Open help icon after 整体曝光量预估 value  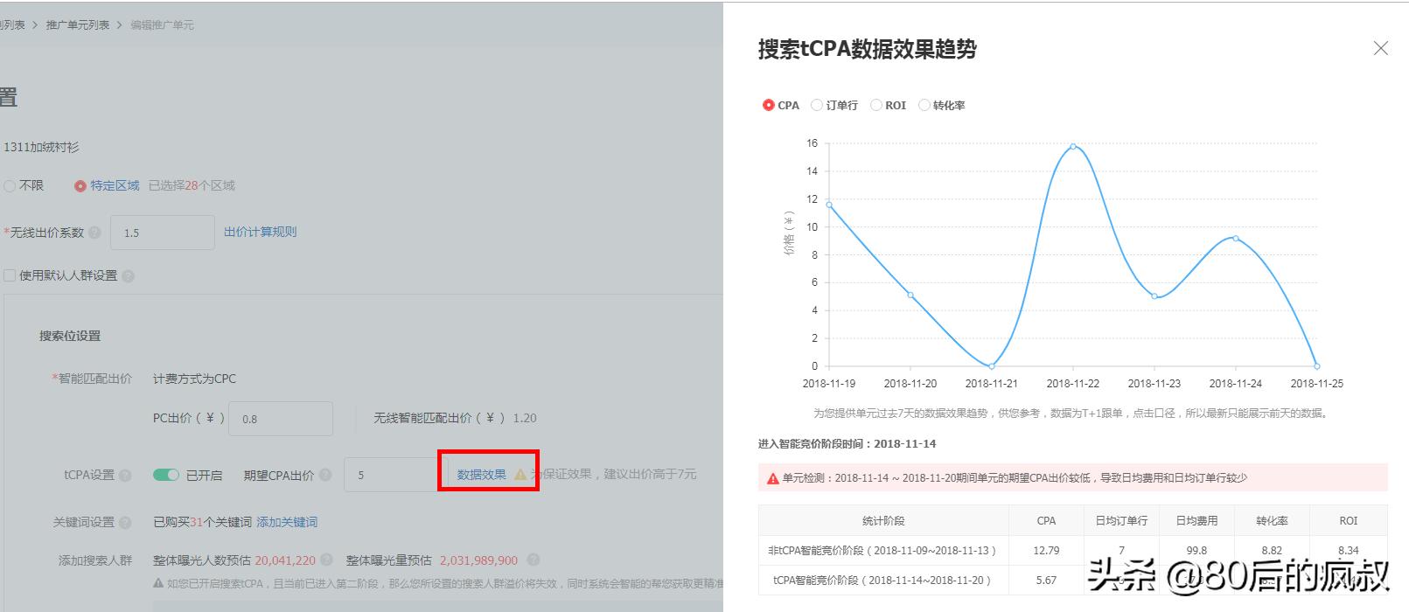[x=534, y=560]
